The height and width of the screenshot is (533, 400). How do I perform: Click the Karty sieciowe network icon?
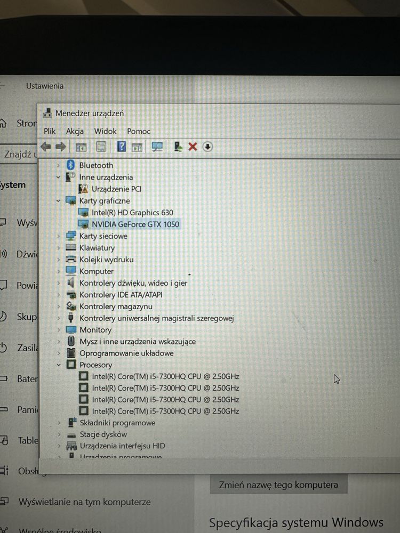pyautogui.click(x=71, y=236)
